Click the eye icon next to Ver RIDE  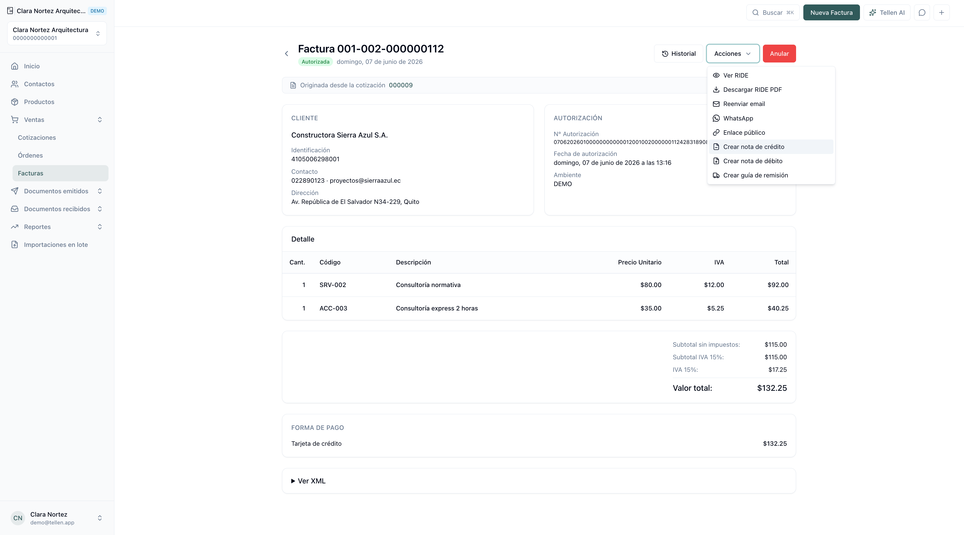[716, 75]
